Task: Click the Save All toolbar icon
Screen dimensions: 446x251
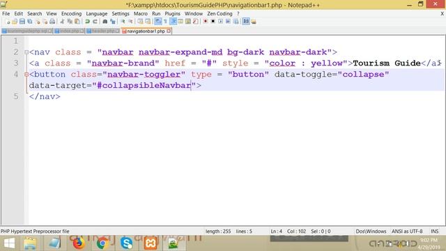Action: point(29,22)
